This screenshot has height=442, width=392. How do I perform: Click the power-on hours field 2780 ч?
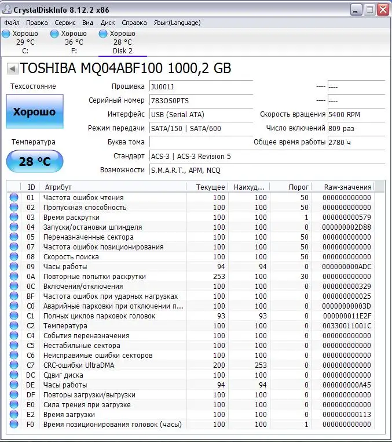tap(356, 142)
